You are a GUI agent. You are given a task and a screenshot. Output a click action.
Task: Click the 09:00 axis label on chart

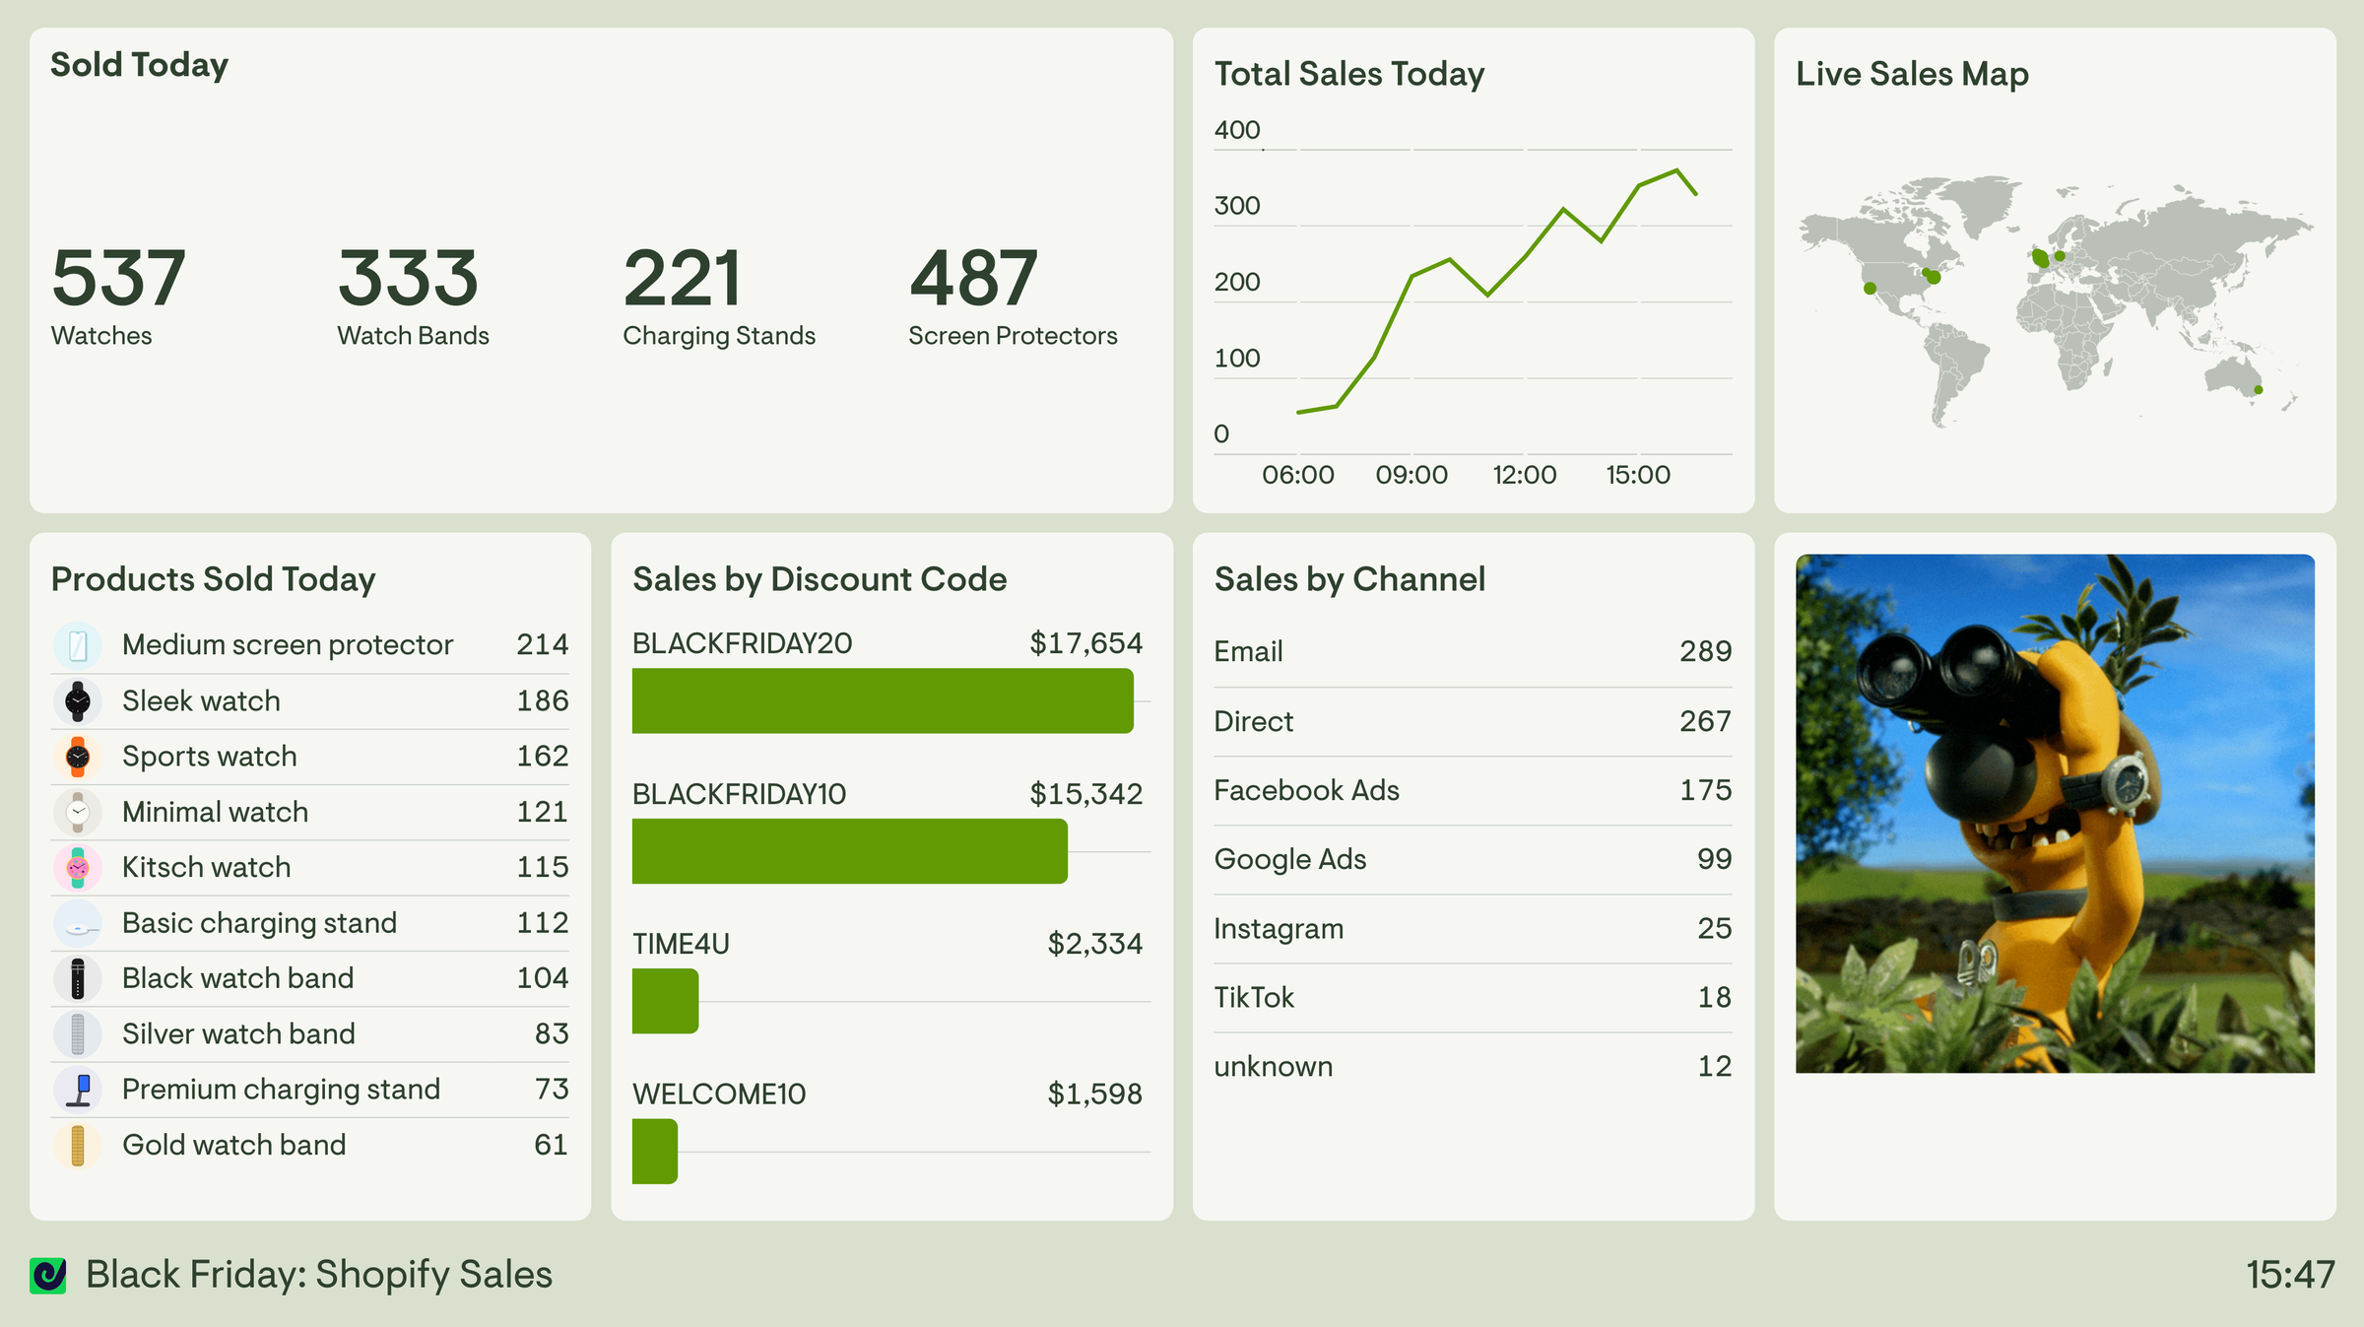point(1412,475)
